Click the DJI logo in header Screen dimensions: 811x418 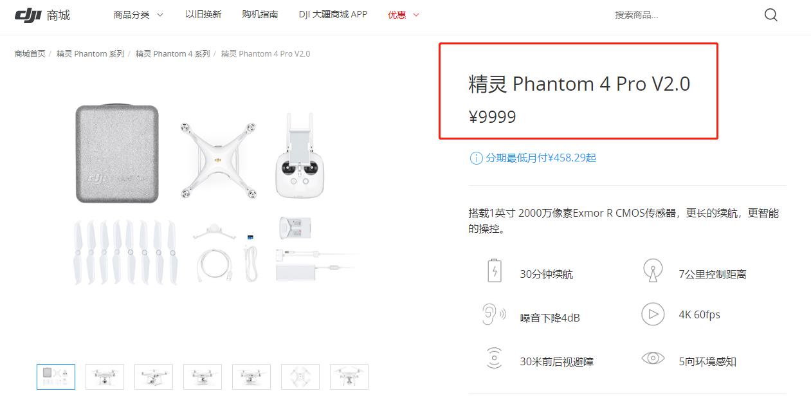tap(28, 14)
